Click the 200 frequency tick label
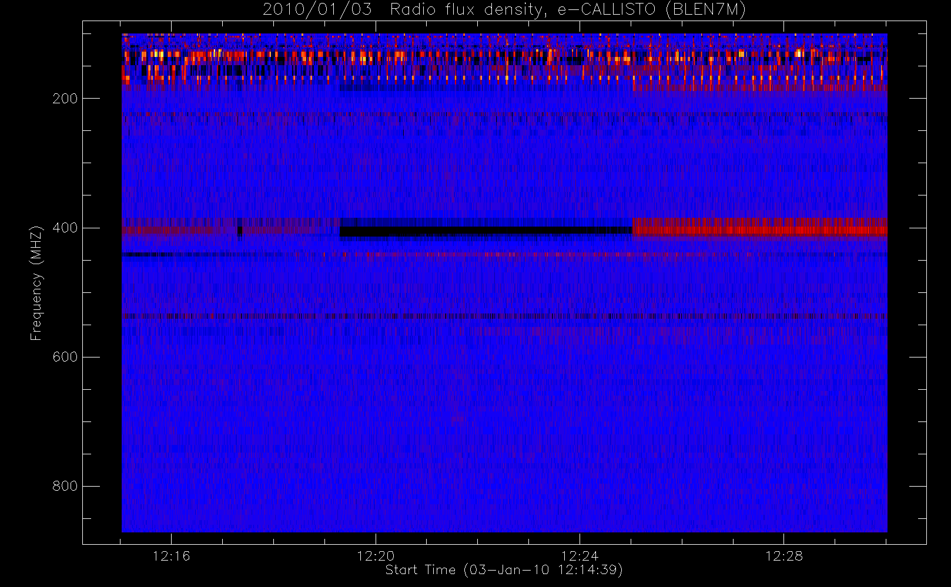This screenshot has height=587, width=951. [65, 99]
